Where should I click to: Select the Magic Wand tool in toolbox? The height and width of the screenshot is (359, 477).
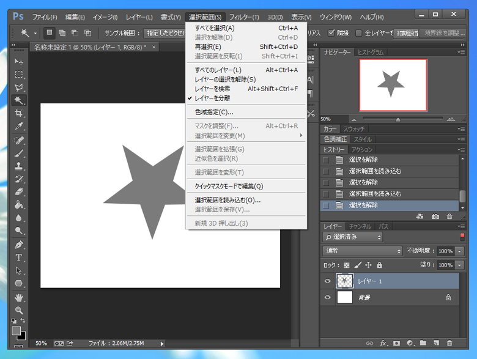pos(18,100)
